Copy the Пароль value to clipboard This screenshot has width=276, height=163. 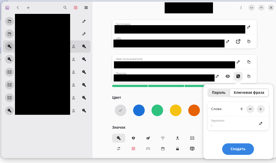249,76
